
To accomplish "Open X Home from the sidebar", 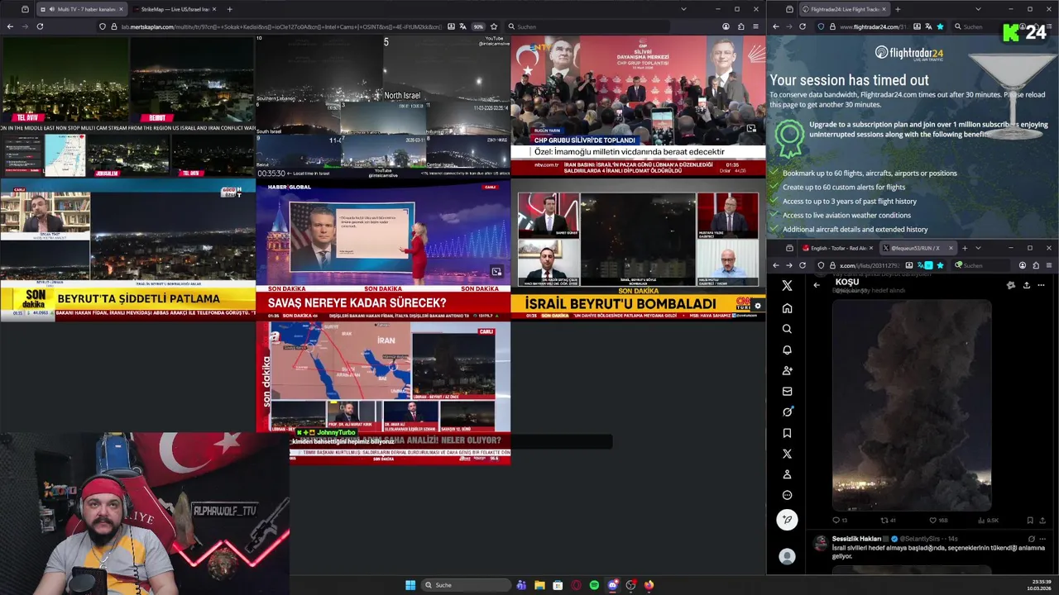I will click(x=787, y=308).
